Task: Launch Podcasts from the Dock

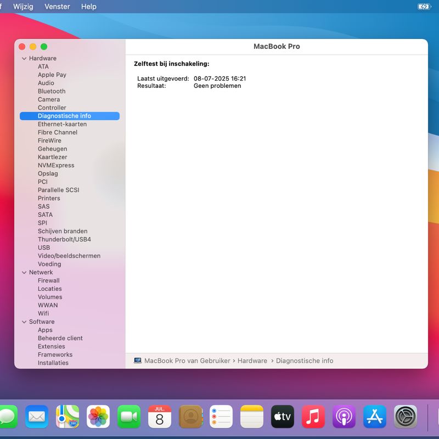Action: pos(344,417)
